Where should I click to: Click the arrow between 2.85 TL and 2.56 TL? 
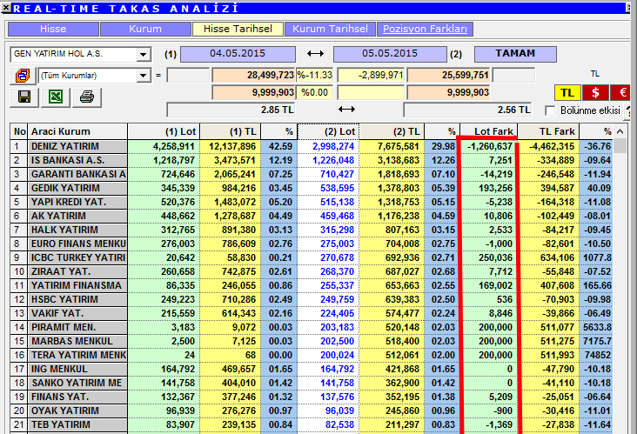(x=346, y=110)
